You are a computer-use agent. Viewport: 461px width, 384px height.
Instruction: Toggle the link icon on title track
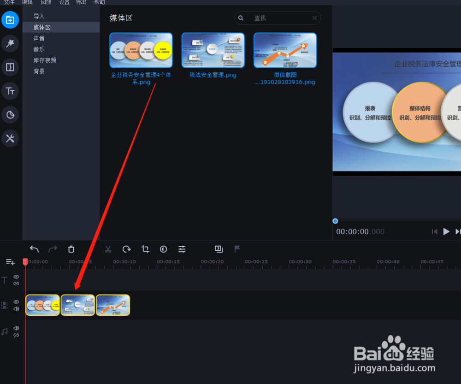coord(16,284)
